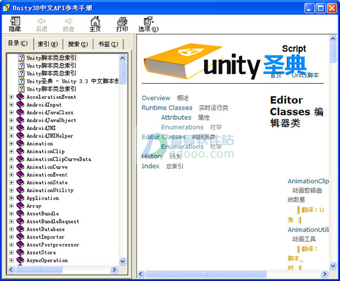Go to 主页 (Home) via house icon

pos(95,21)
